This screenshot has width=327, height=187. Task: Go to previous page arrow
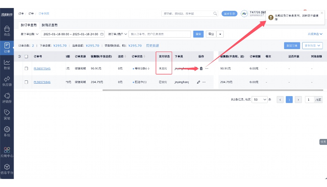tap(280, 100)
